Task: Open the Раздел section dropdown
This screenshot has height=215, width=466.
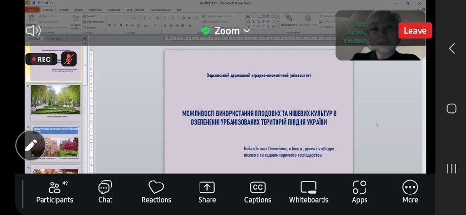Action: 90,27
